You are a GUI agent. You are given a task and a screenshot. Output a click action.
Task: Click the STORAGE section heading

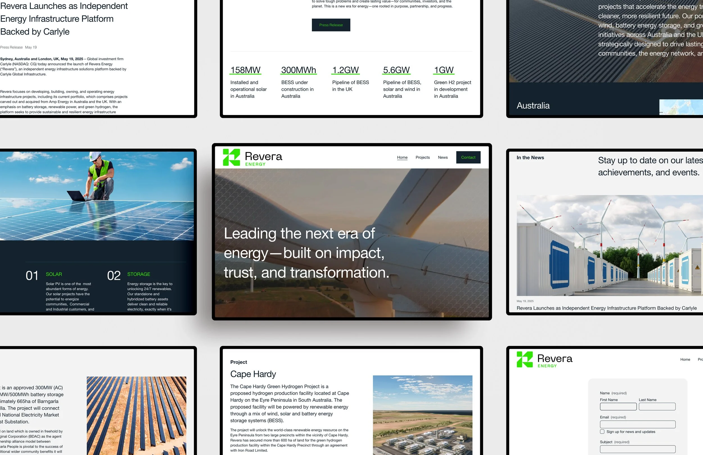tap(139, 274)
